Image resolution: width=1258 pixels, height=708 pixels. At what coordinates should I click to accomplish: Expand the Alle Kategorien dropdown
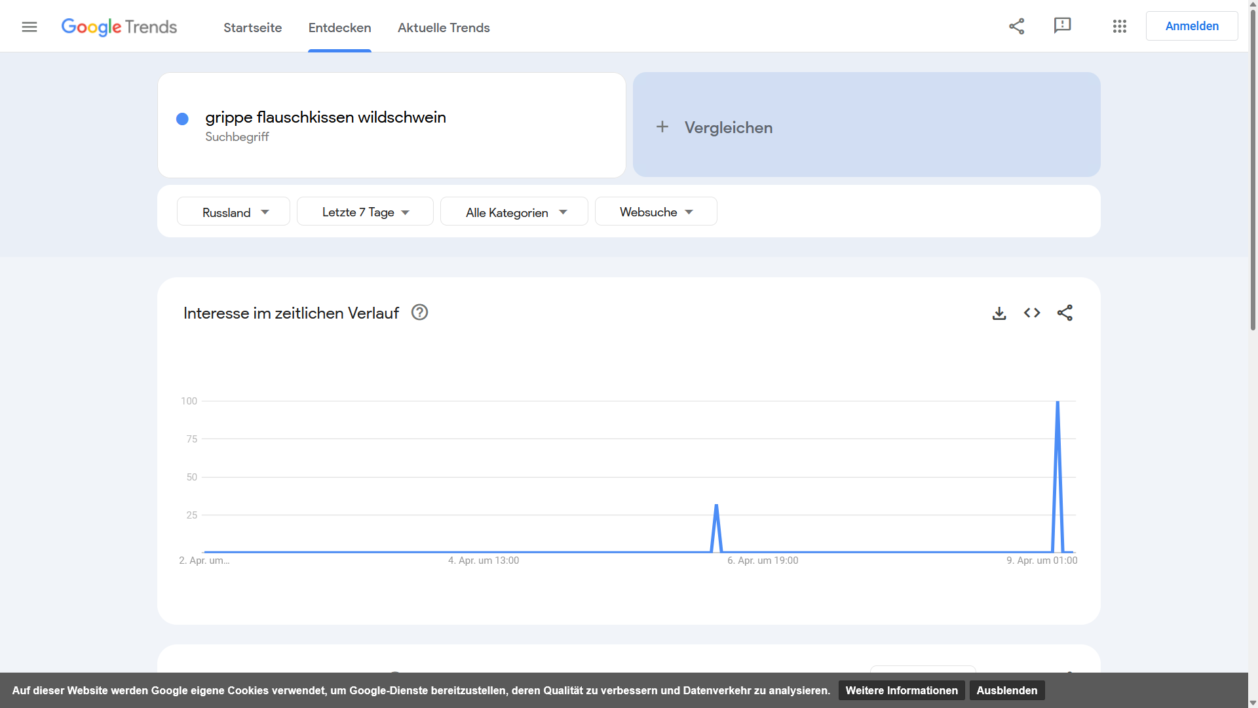tap(514, 212)
